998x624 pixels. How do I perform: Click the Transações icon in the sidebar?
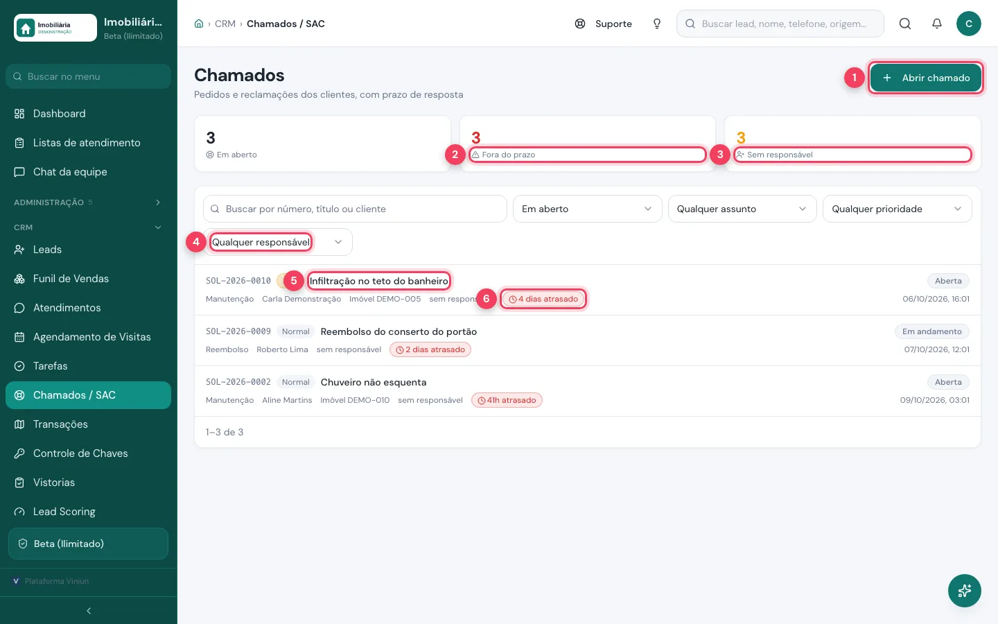pyautogui.click(x=19, y=424)
